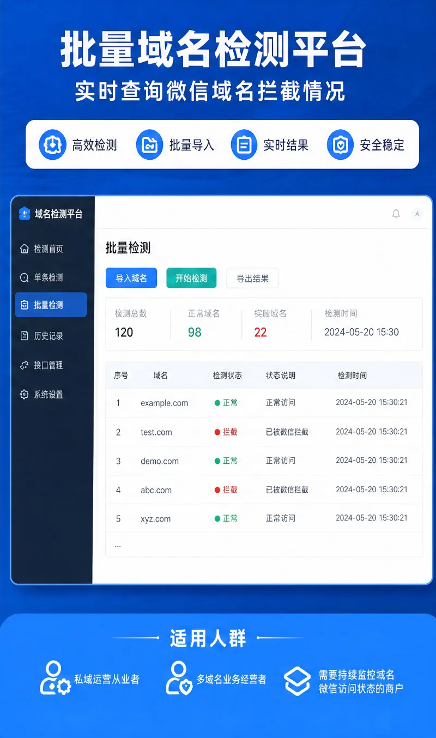Screen dimensions: 436x738
Task: Click the 批量导入 folder icon
Action: click(149, 144)
